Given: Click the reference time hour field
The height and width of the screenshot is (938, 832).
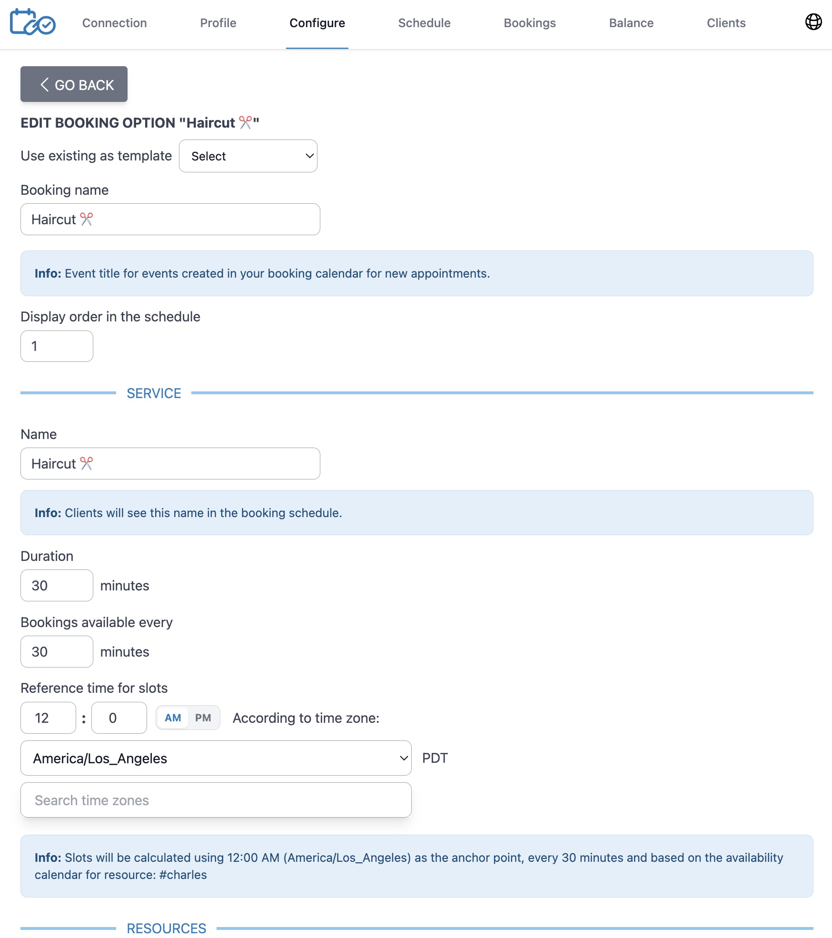Looking at the screenshot, I should pos(48,718).
